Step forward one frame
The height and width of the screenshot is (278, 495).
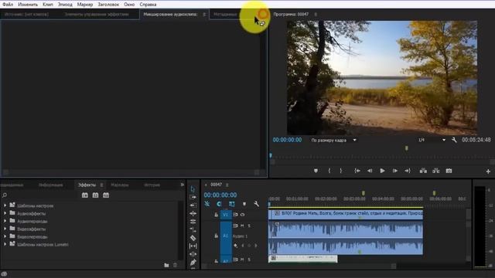(395, 171)
